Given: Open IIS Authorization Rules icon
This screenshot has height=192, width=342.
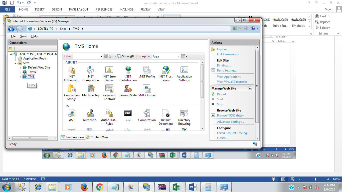Looking at the screenshot, I should click(x=109, y=117).
